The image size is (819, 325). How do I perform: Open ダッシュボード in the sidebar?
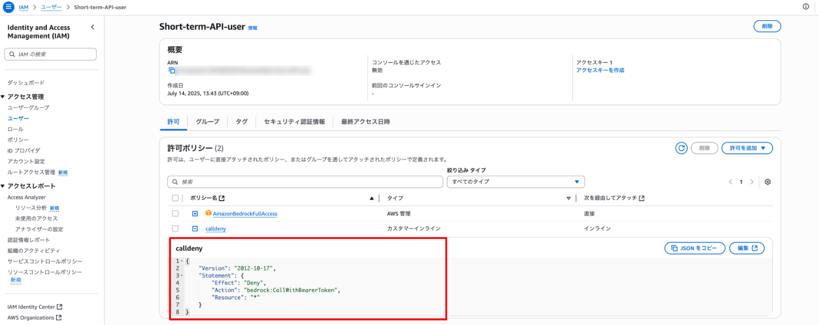[26, 83]
